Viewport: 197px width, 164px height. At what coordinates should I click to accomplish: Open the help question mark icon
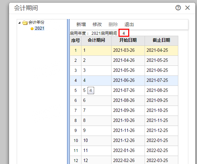(x=178, y=8)
